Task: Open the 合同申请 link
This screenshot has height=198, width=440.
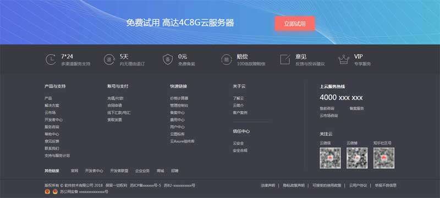Action: coord(114,106)
